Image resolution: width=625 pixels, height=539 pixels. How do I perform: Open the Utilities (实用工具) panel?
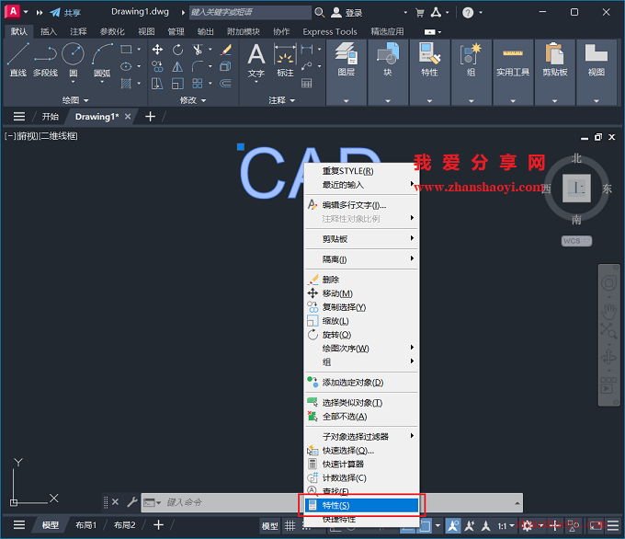point(513,72)
